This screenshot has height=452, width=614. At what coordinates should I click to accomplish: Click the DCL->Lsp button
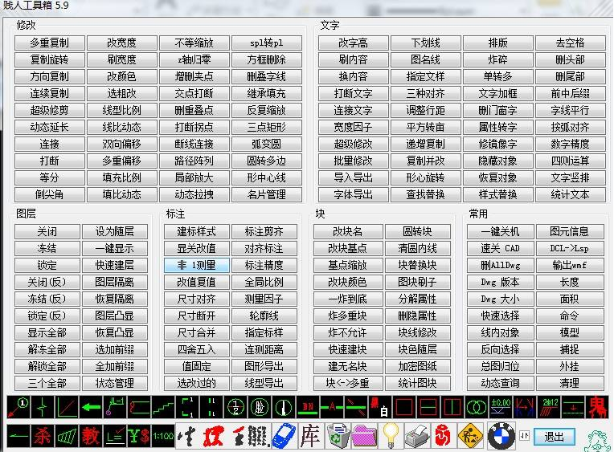pos(569,248)
